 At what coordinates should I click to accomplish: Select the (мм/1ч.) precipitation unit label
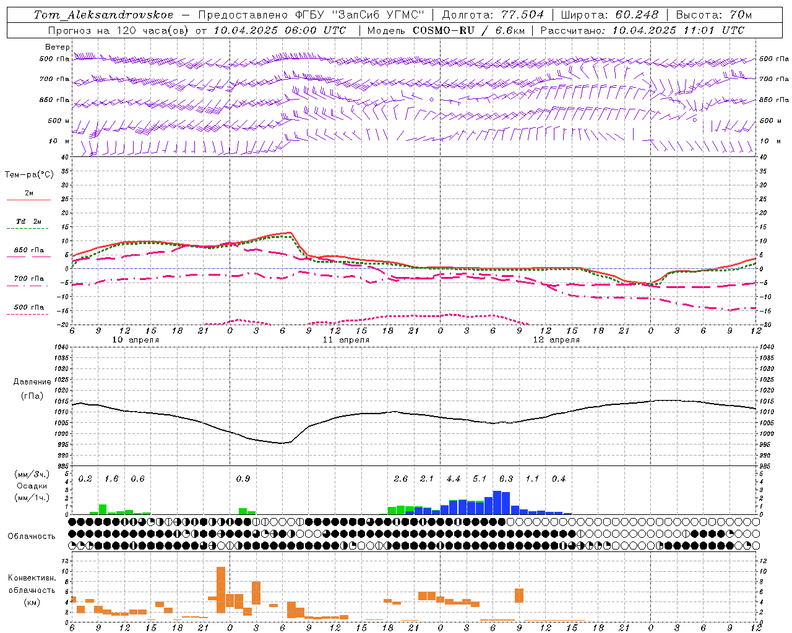pyautogui.click(x=32, y=498)
